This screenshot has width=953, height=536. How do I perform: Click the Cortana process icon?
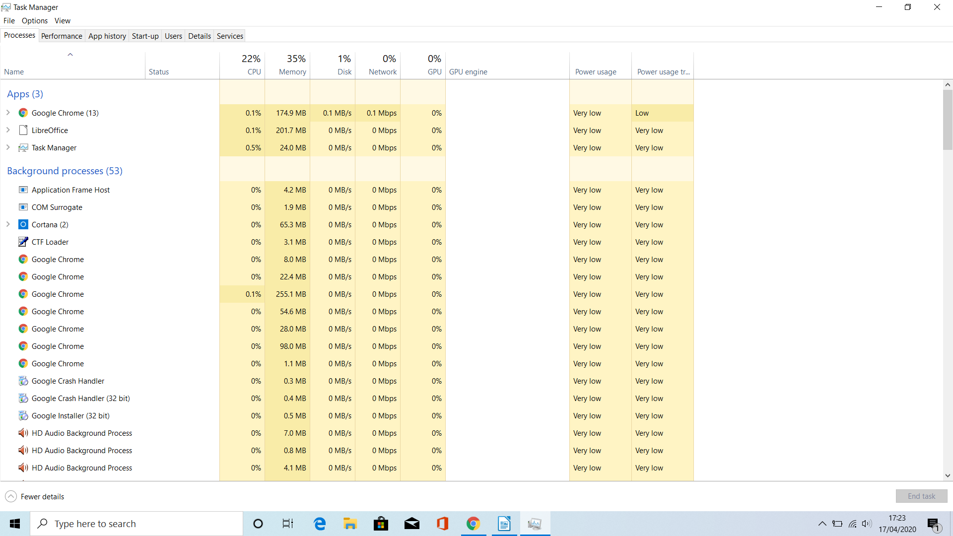click(x=23, y=224)
